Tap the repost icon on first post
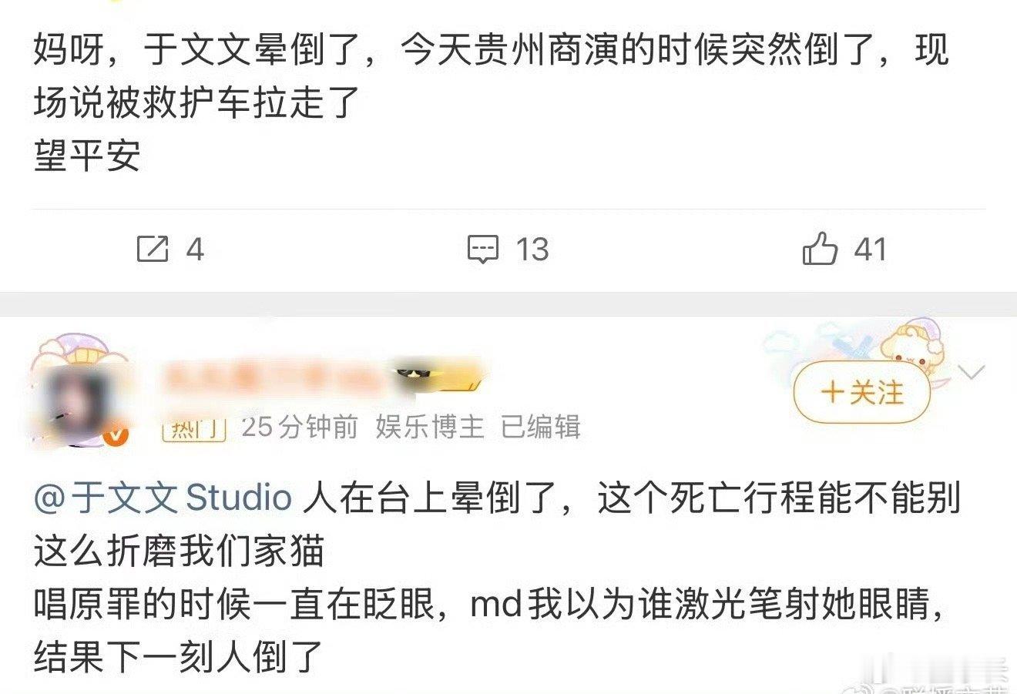1017x694 pixels. tap(152, 249)
